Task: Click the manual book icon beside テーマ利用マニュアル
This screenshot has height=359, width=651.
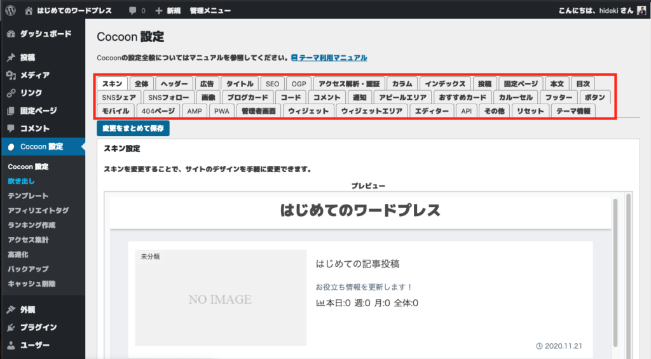Action: 294,58
